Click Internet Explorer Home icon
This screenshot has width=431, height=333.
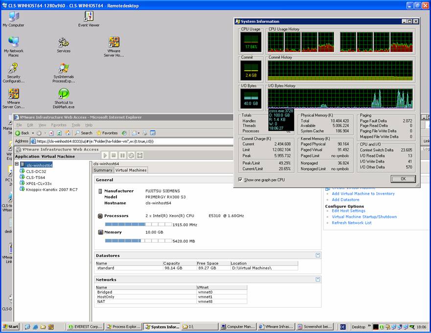tap(68, 133)
